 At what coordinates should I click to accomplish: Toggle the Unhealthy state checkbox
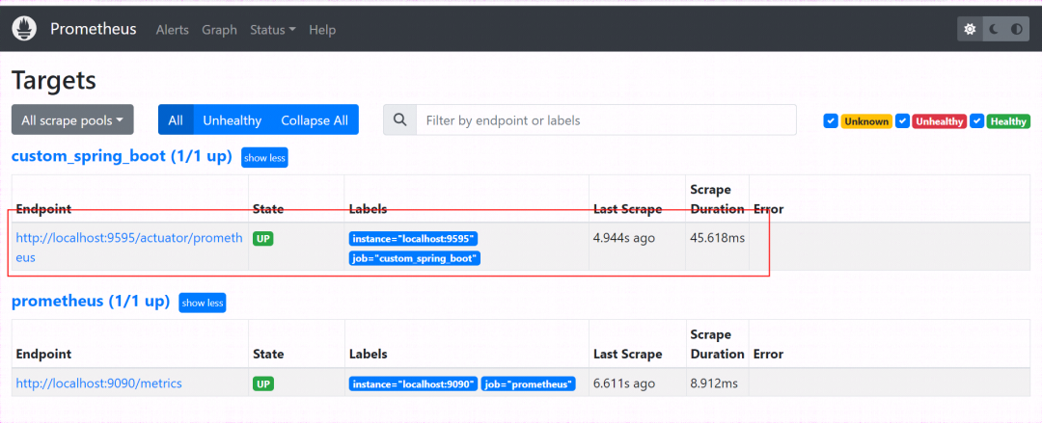(x=902, y=120)
